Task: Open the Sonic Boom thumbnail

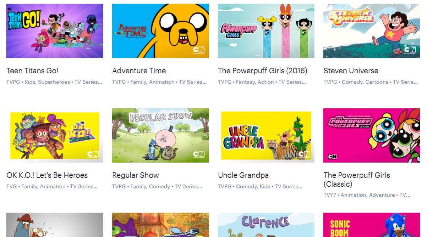Action: coord(372,225)
